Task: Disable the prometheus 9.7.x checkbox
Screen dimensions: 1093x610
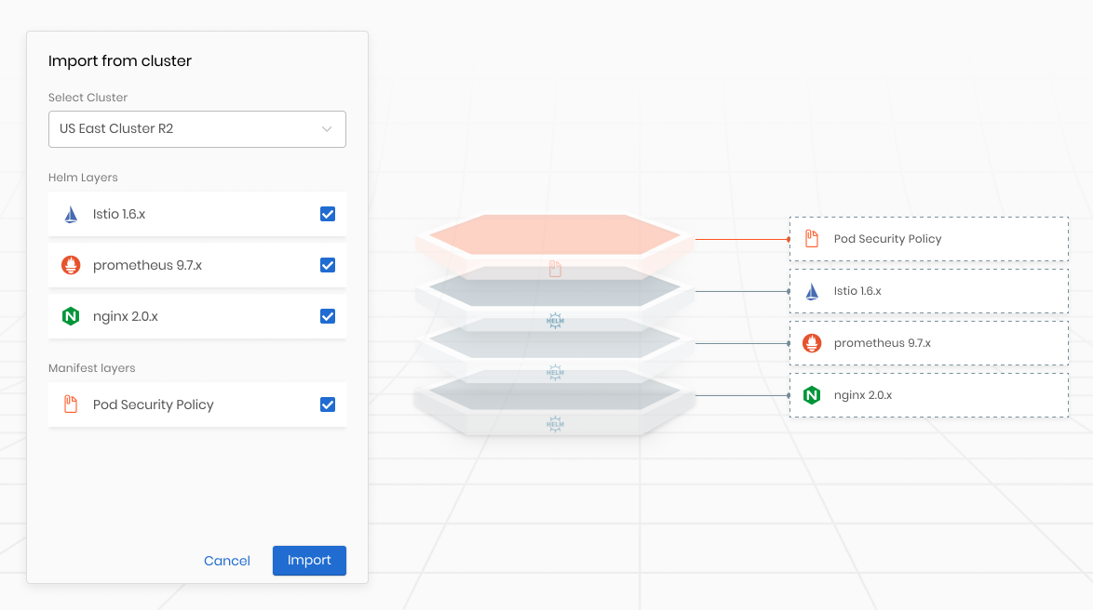Action: coord(328,265)
